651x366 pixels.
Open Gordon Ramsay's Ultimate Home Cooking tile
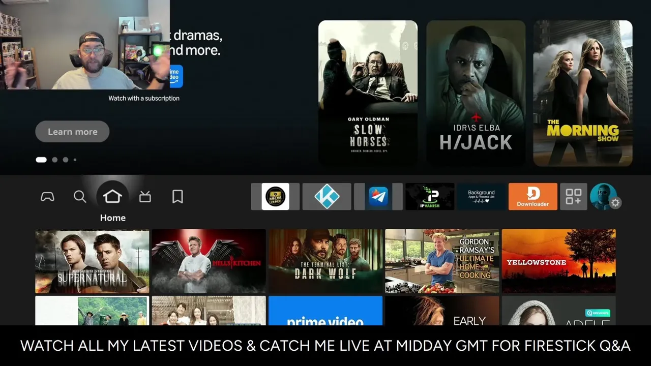(x=442, y=261)
